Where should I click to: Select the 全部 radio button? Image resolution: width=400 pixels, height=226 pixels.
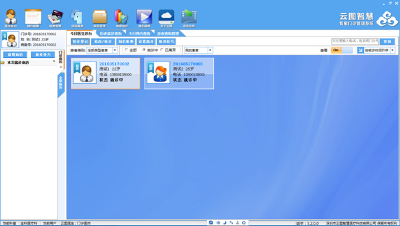[126, 50]
